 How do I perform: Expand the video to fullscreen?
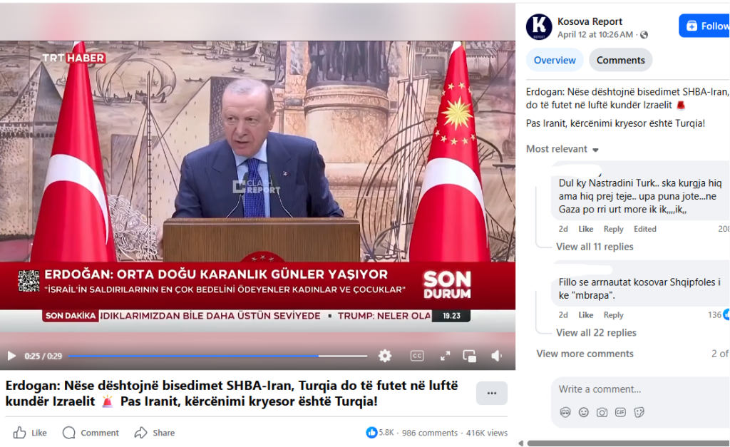point(445,356)
